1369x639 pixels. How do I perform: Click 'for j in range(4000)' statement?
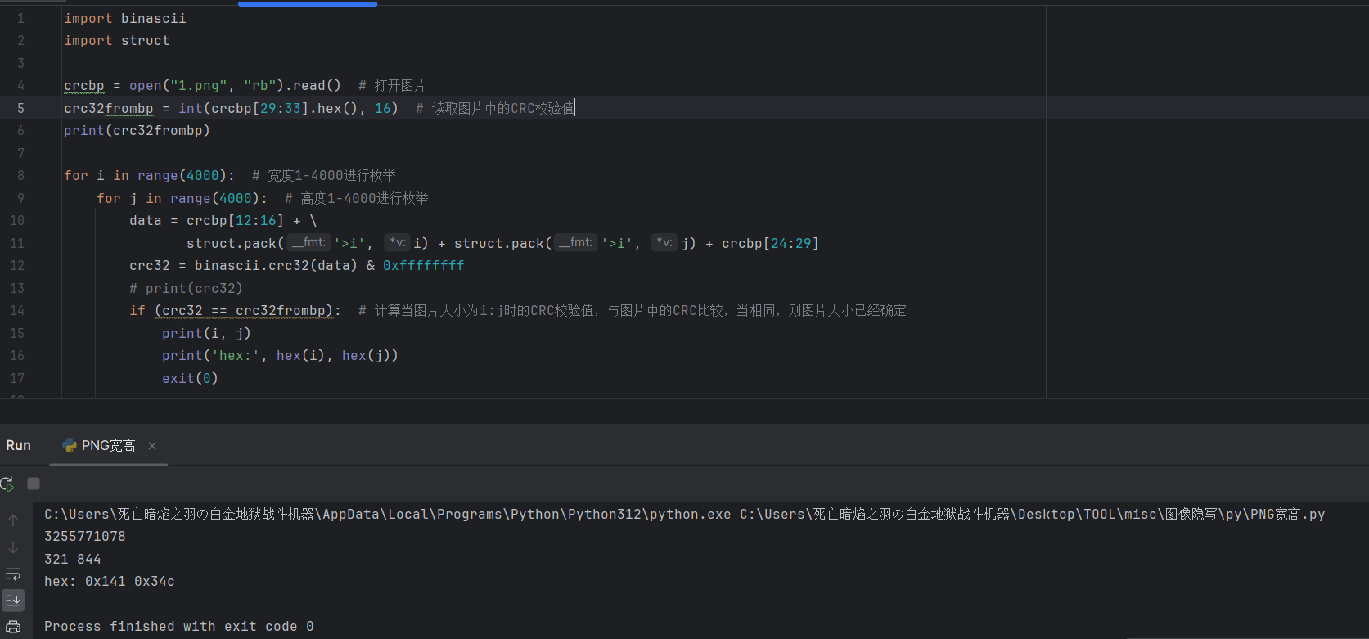pyautogui.click(x=182, y=198)
